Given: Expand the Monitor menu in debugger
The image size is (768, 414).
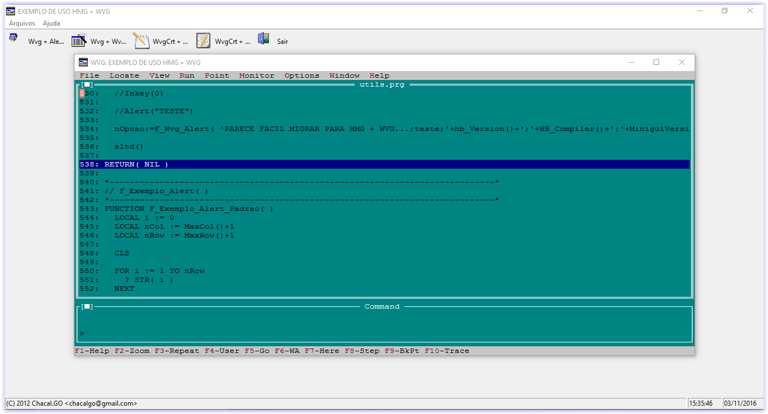Looking at the screenshot, I should click(256, 75).
